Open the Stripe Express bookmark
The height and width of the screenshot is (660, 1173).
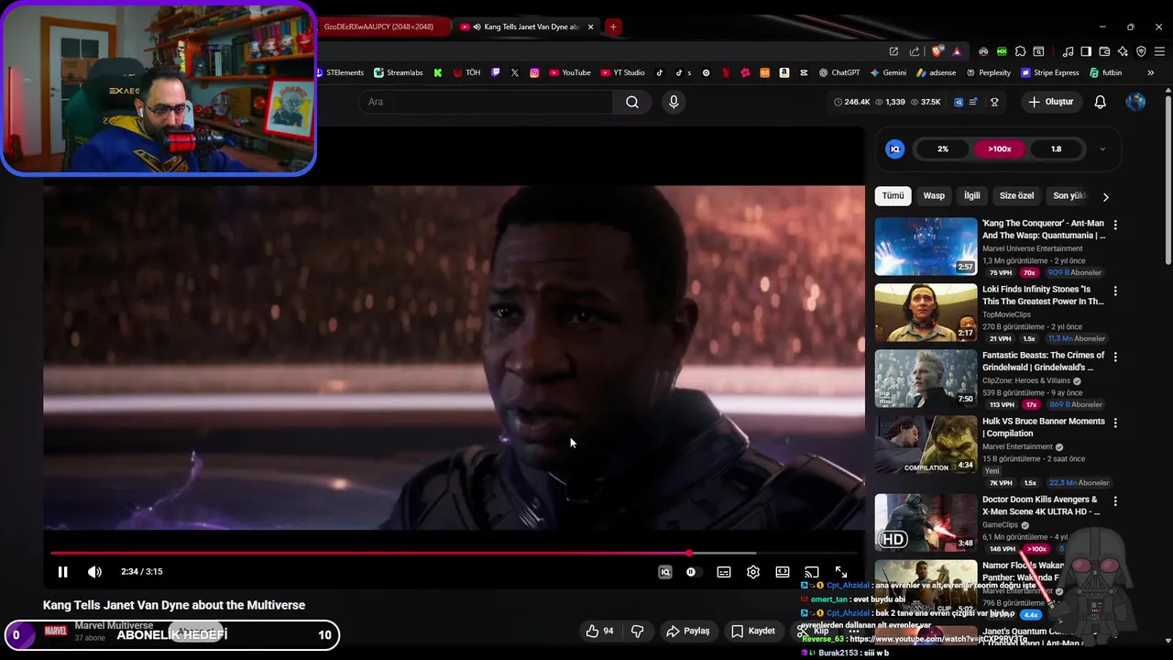[x=1049, y=72]
